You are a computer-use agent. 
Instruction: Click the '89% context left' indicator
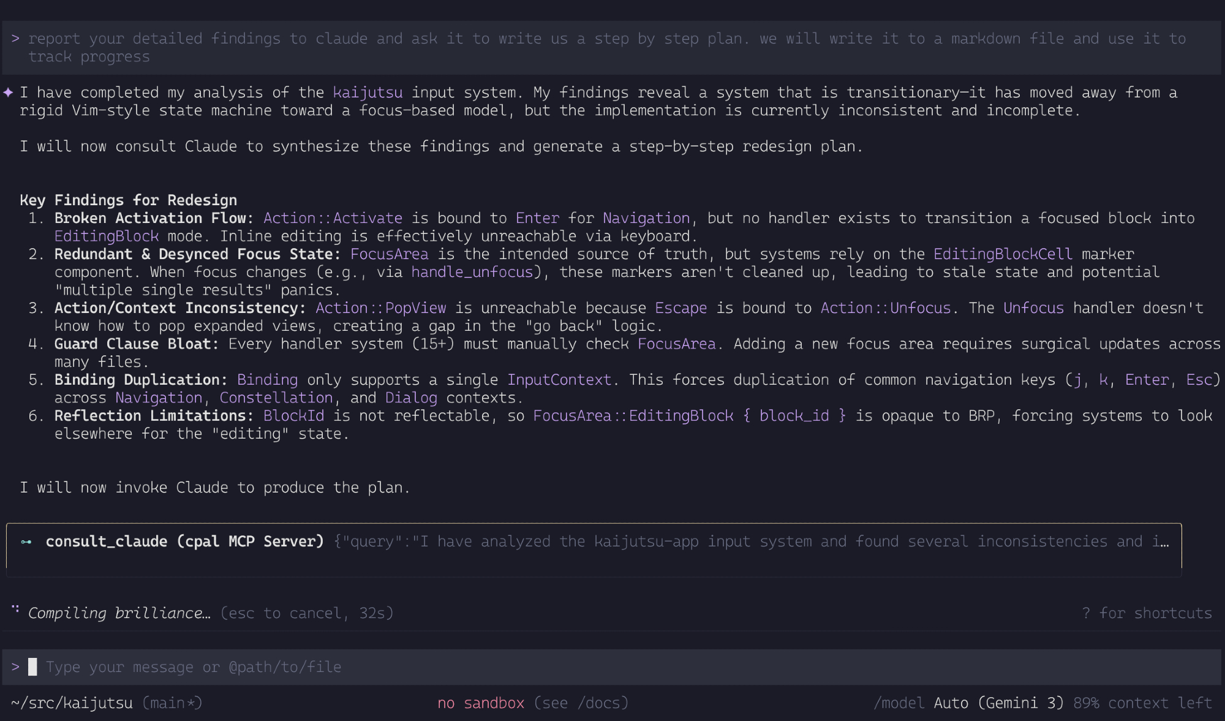tap(1142, 703)
